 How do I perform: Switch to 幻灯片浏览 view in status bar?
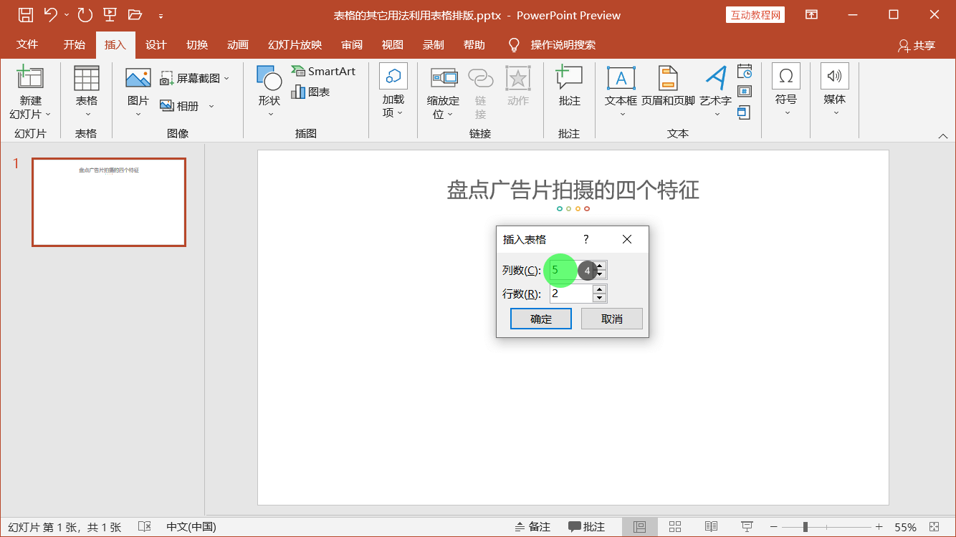click(674, 526)
